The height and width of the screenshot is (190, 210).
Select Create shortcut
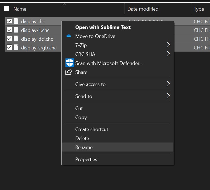118,129
